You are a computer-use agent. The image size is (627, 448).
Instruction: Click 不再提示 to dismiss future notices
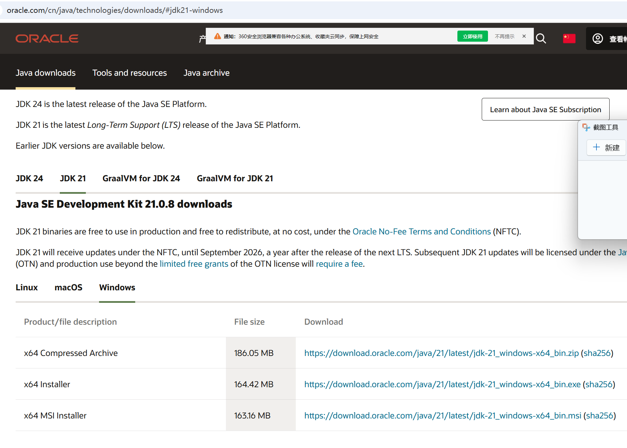505,36
